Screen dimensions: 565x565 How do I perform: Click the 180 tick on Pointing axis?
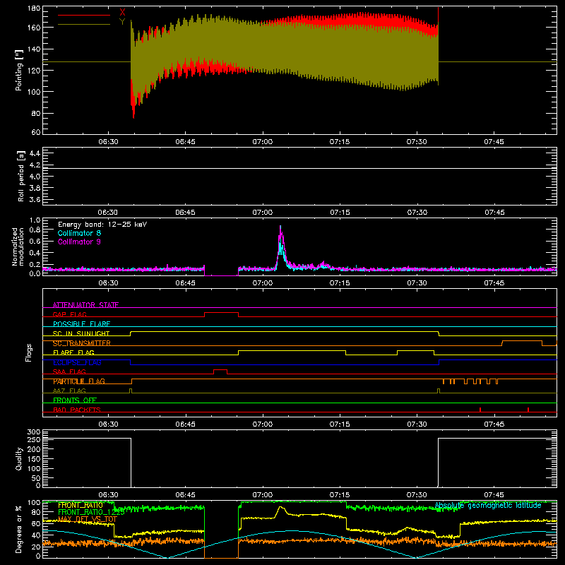point(34,8)
